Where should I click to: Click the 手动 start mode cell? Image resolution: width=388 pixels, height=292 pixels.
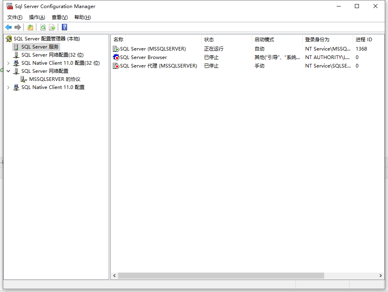[259, 66]
